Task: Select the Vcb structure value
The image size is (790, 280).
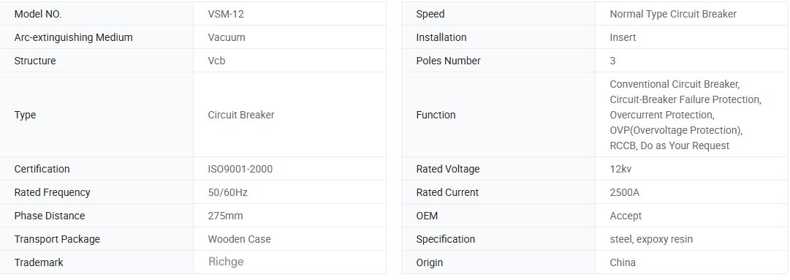Action: (x=216, y=61)
